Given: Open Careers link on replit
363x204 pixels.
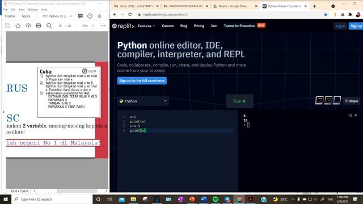Looking at the screenshot, I should point(168,26).
